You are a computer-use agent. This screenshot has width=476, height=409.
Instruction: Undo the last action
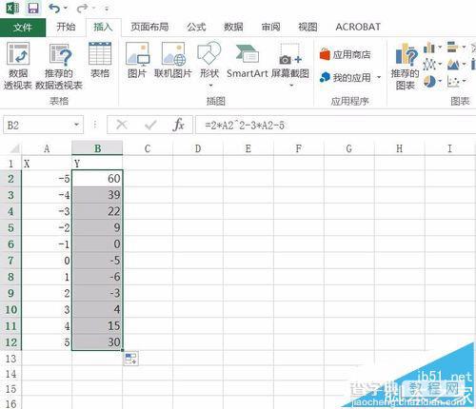(54, 9)
